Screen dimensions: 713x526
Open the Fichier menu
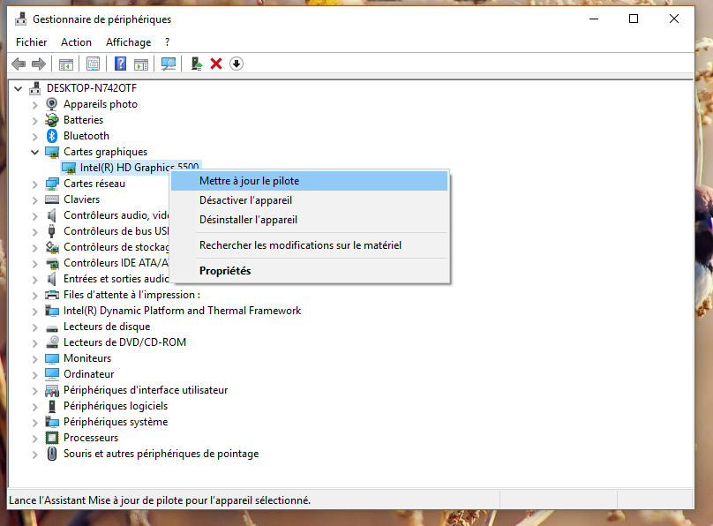click(32, 42)
